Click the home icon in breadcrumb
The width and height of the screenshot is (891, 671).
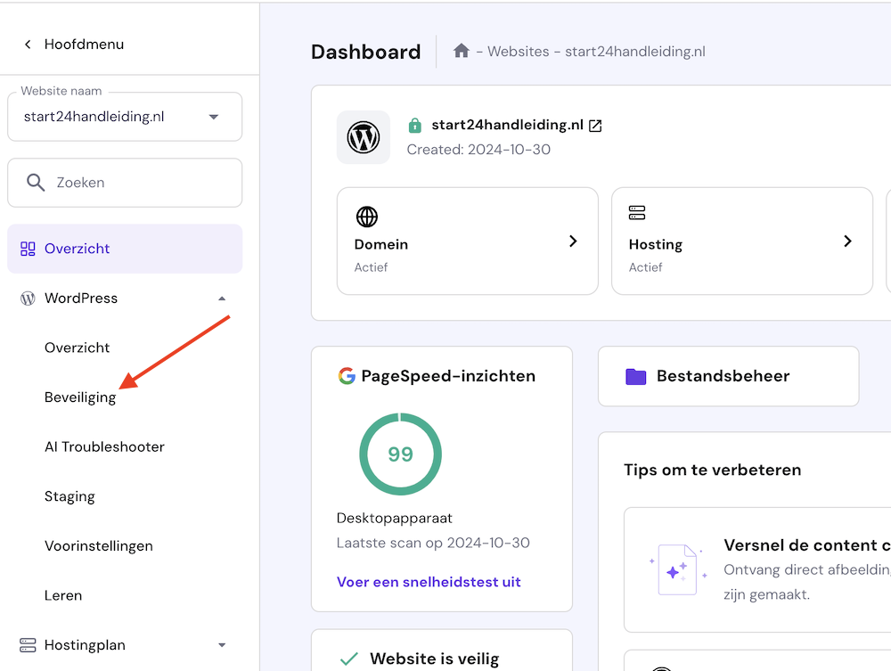pos(462,51)
